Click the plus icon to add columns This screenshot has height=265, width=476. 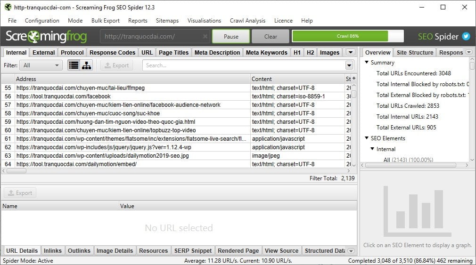pyautogui.click(x=354, y=79)
